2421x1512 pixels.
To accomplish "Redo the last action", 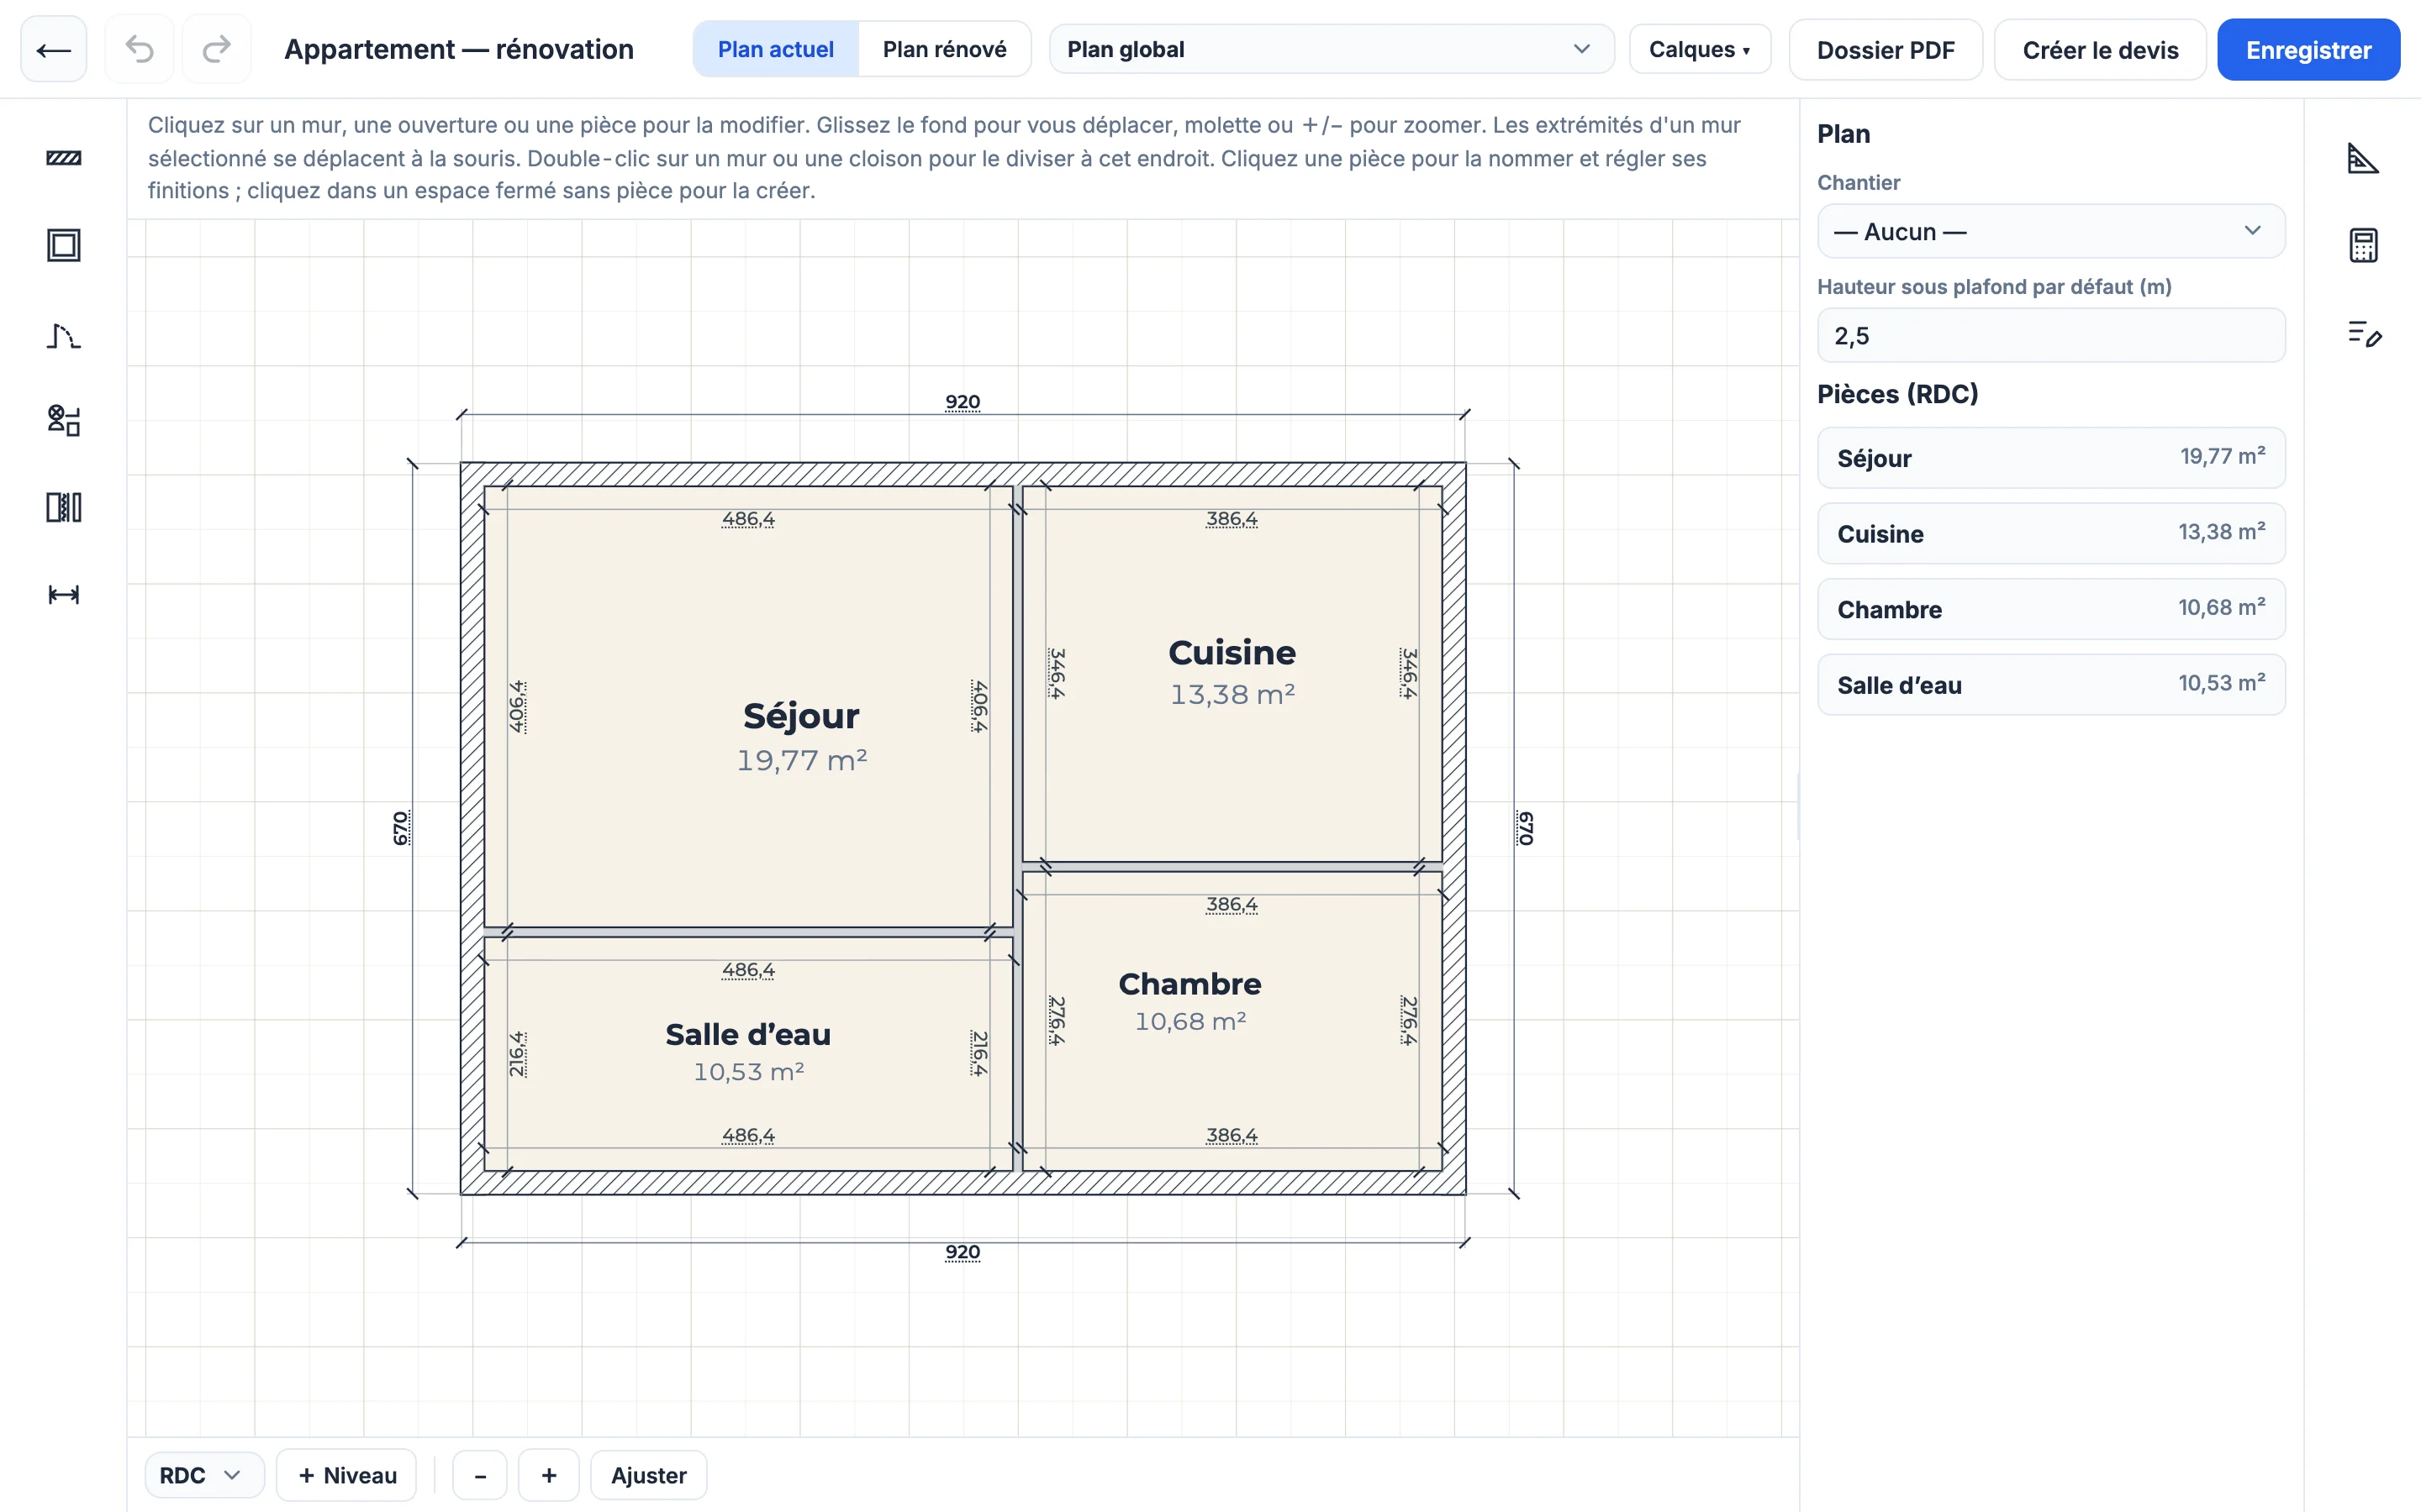I will point(217,49).
